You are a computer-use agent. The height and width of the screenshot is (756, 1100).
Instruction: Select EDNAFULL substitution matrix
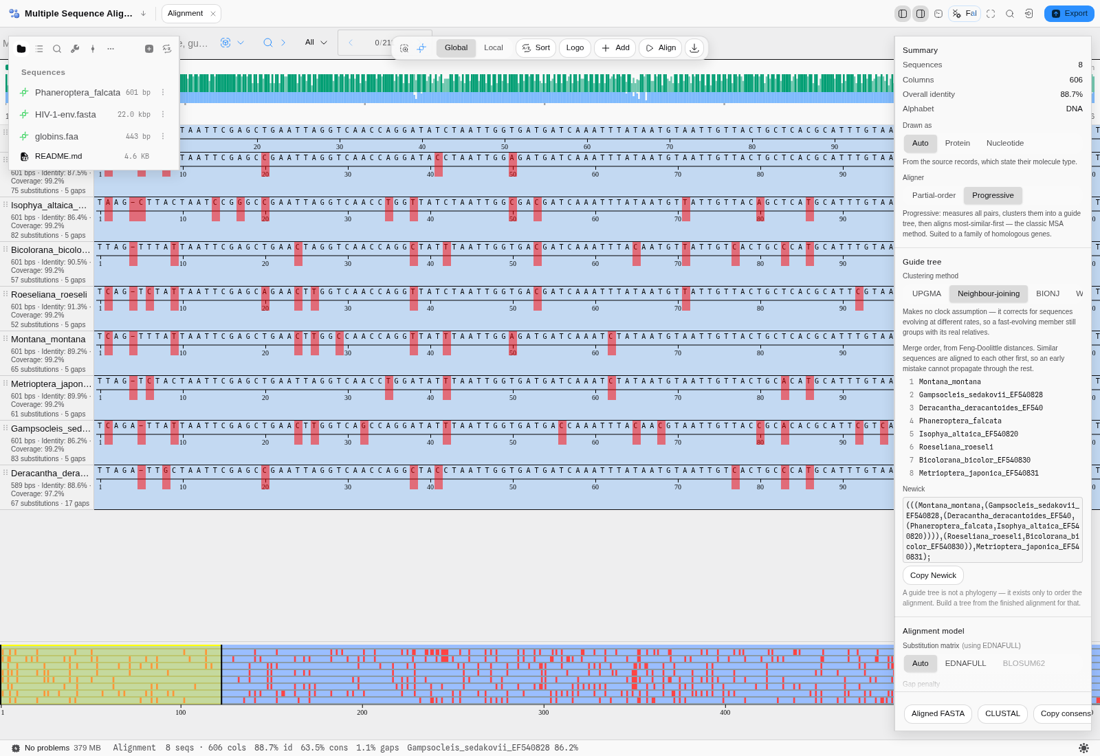(x=965, y=664)
